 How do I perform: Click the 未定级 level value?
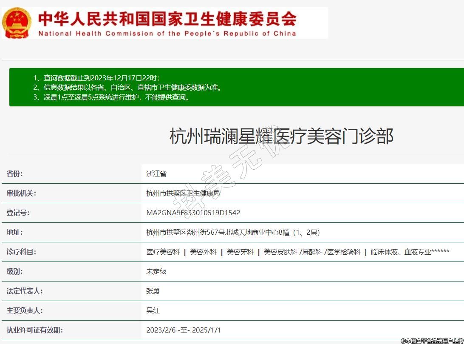coord(156,271)
